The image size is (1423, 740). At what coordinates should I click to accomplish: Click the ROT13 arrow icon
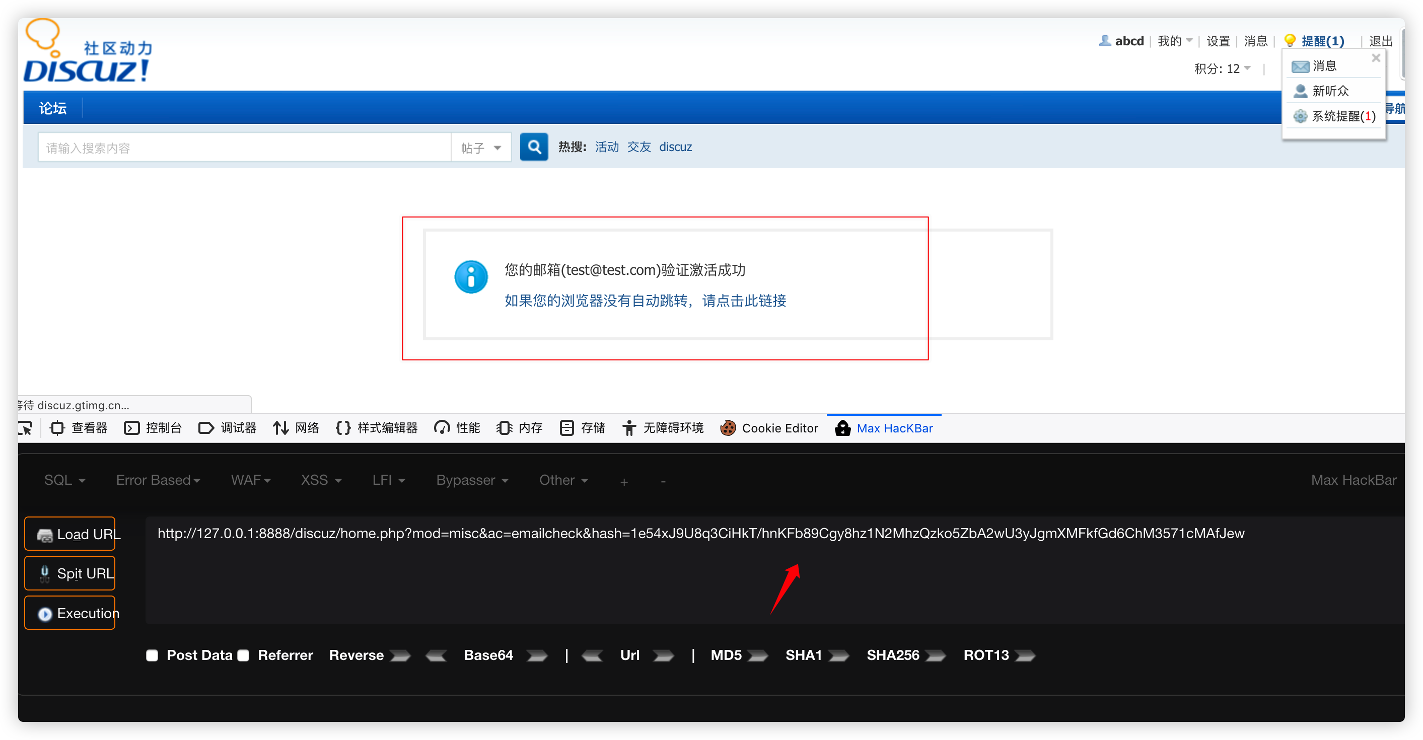[1025, 655]
